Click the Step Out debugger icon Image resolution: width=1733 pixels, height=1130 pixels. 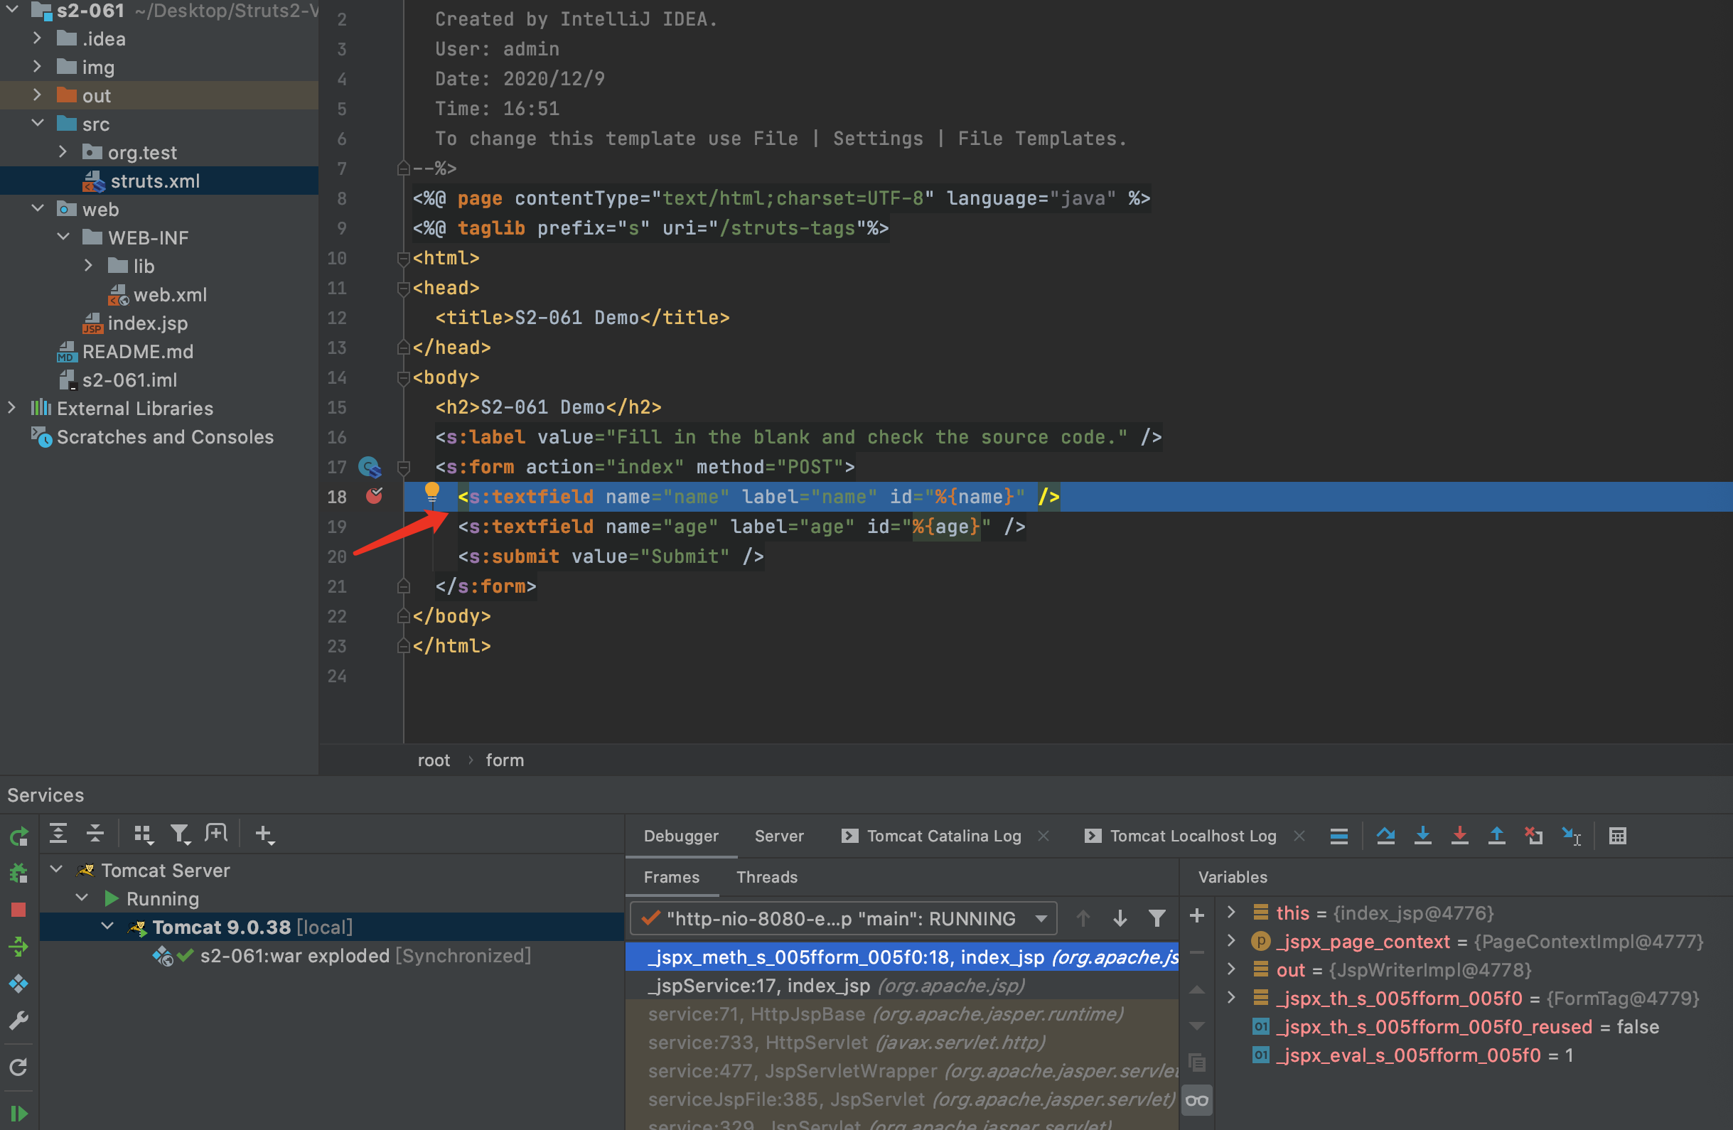pos(1496,836)
